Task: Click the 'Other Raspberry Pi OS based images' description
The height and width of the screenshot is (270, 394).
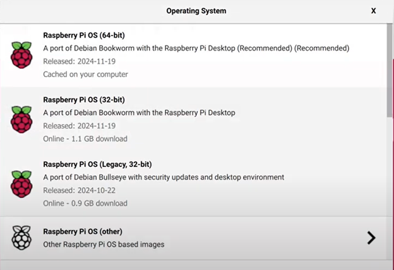Action: tap(104, 244)
